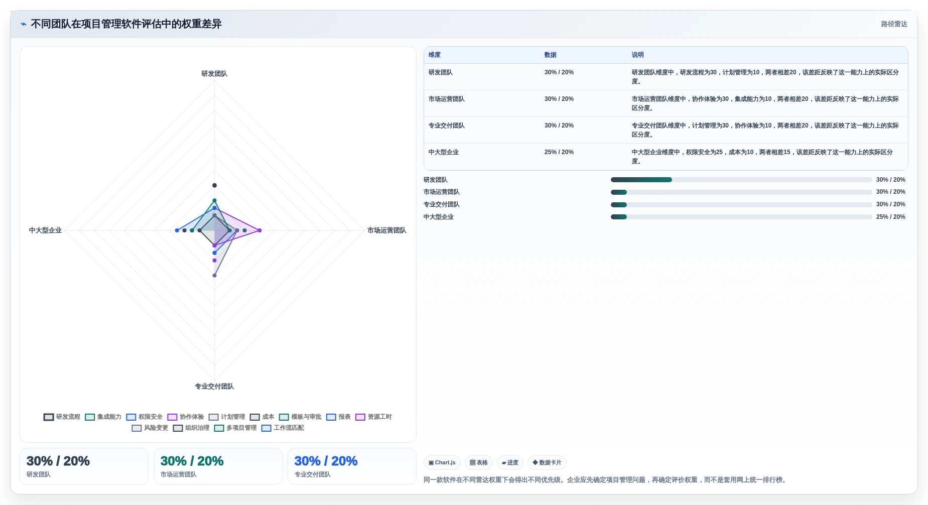Click the 中大型企业 radar axis label
The height and width of the screenshot is (505, 928).
[45, 230]
